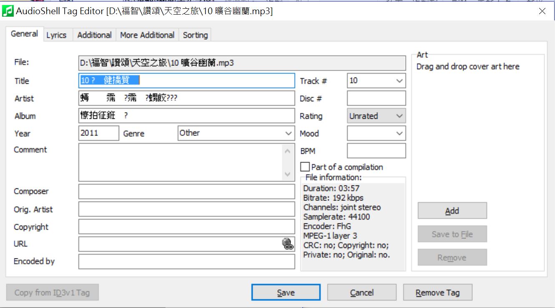Click the Remove Tag button
The width and height of the screenshot is (555, 308).
coord(437,293)
